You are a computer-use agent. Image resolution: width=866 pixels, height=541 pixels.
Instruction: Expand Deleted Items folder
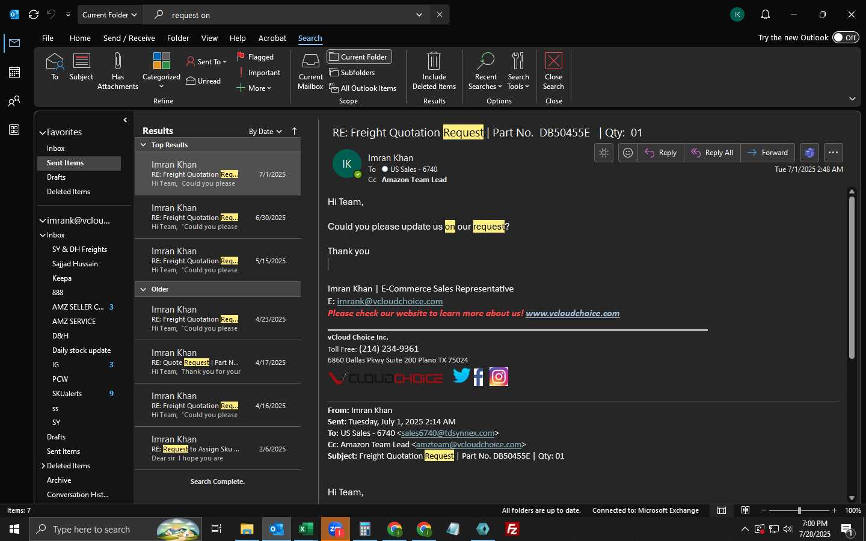pyautogui.click(x=43, y=466)
